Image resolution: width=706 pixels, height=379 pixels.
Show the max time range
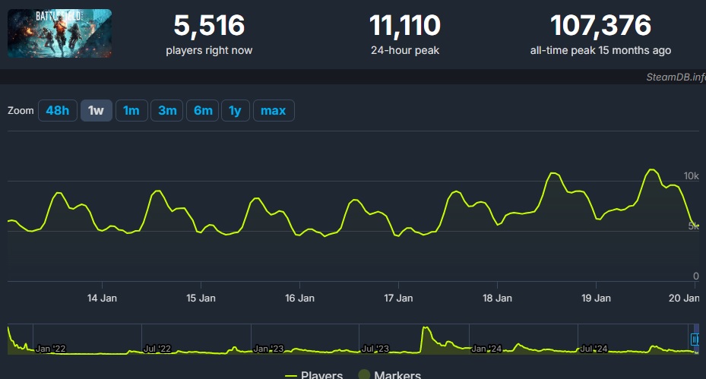pyautogui.click(x=274, y=111)
